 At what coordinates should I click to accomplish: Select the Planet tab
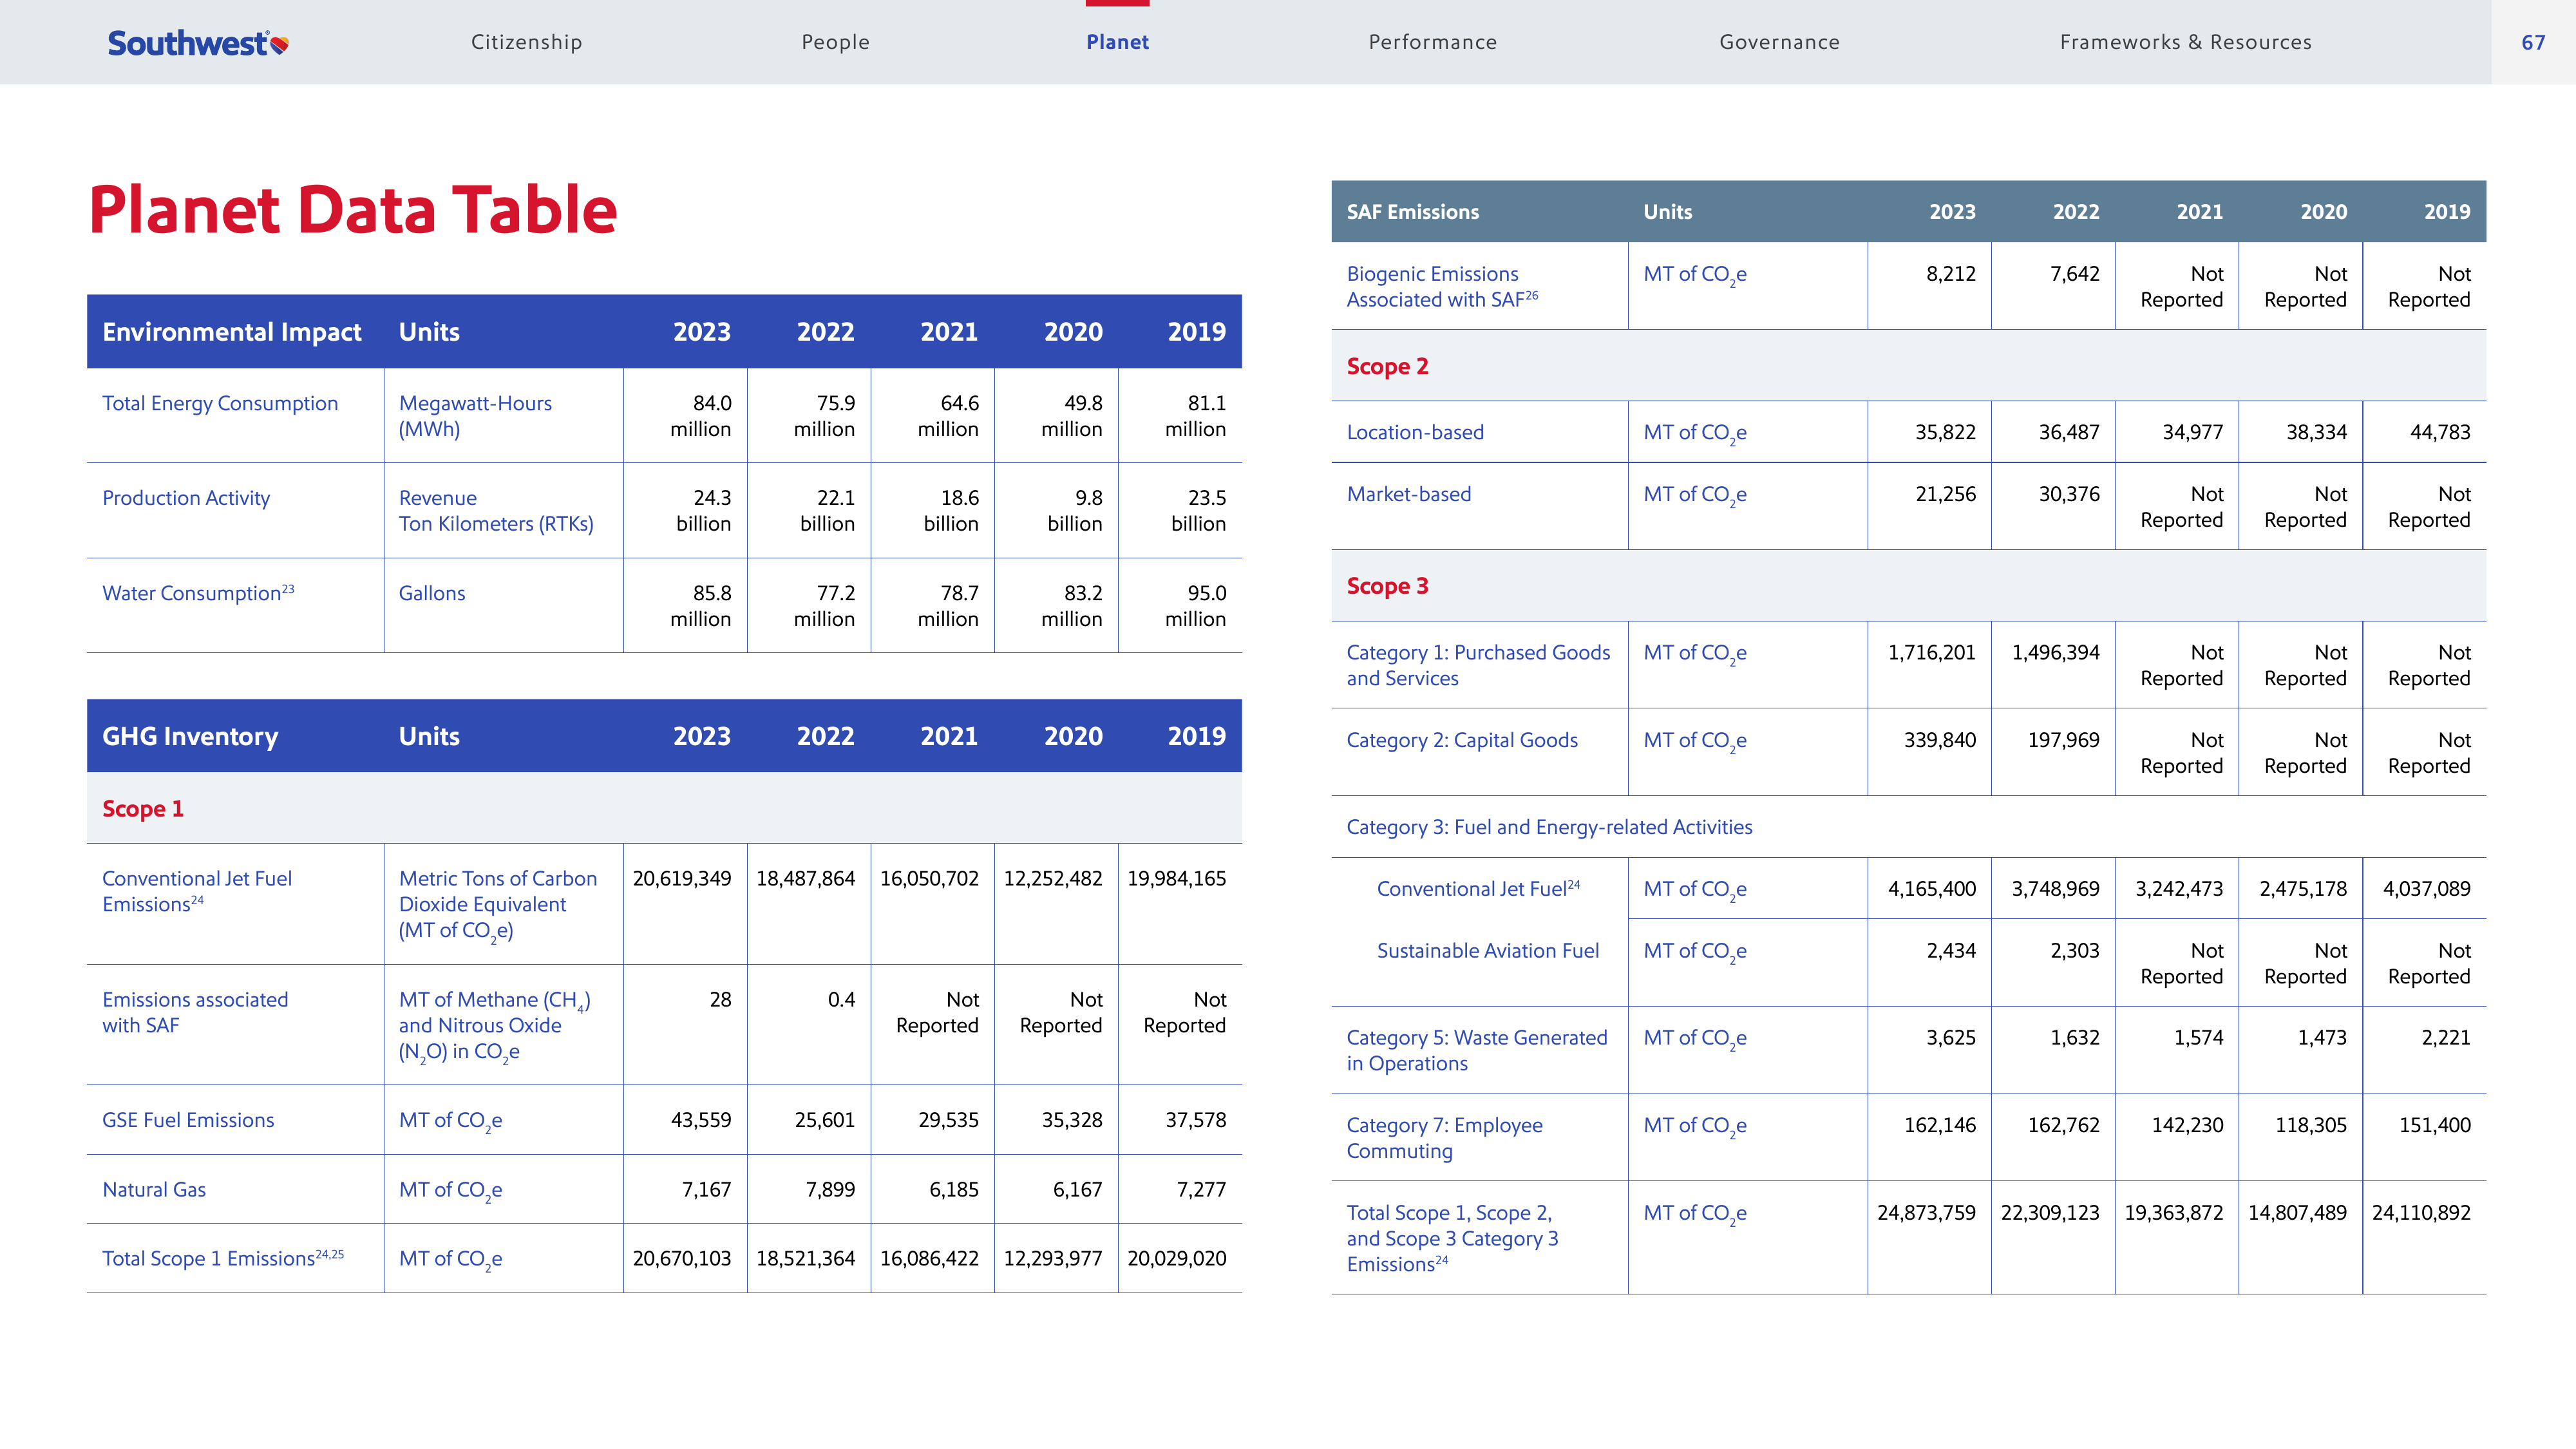click(1117, 42)
